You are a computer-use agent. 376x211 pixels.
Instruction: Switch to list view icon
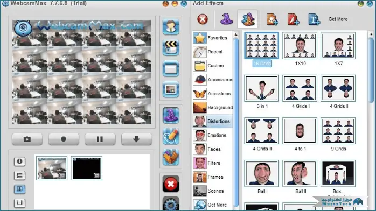(20, 175)
